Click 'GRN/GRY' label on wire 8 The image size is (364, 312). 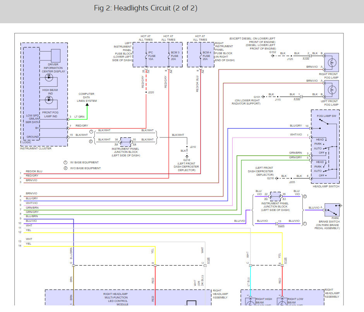tap(32, 212)
